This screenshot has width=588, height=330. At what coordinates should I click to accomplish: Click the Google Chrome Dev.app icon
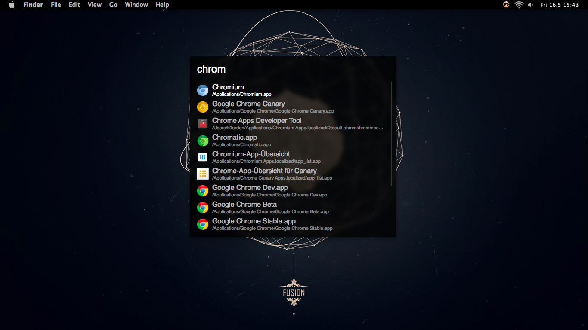203,191
